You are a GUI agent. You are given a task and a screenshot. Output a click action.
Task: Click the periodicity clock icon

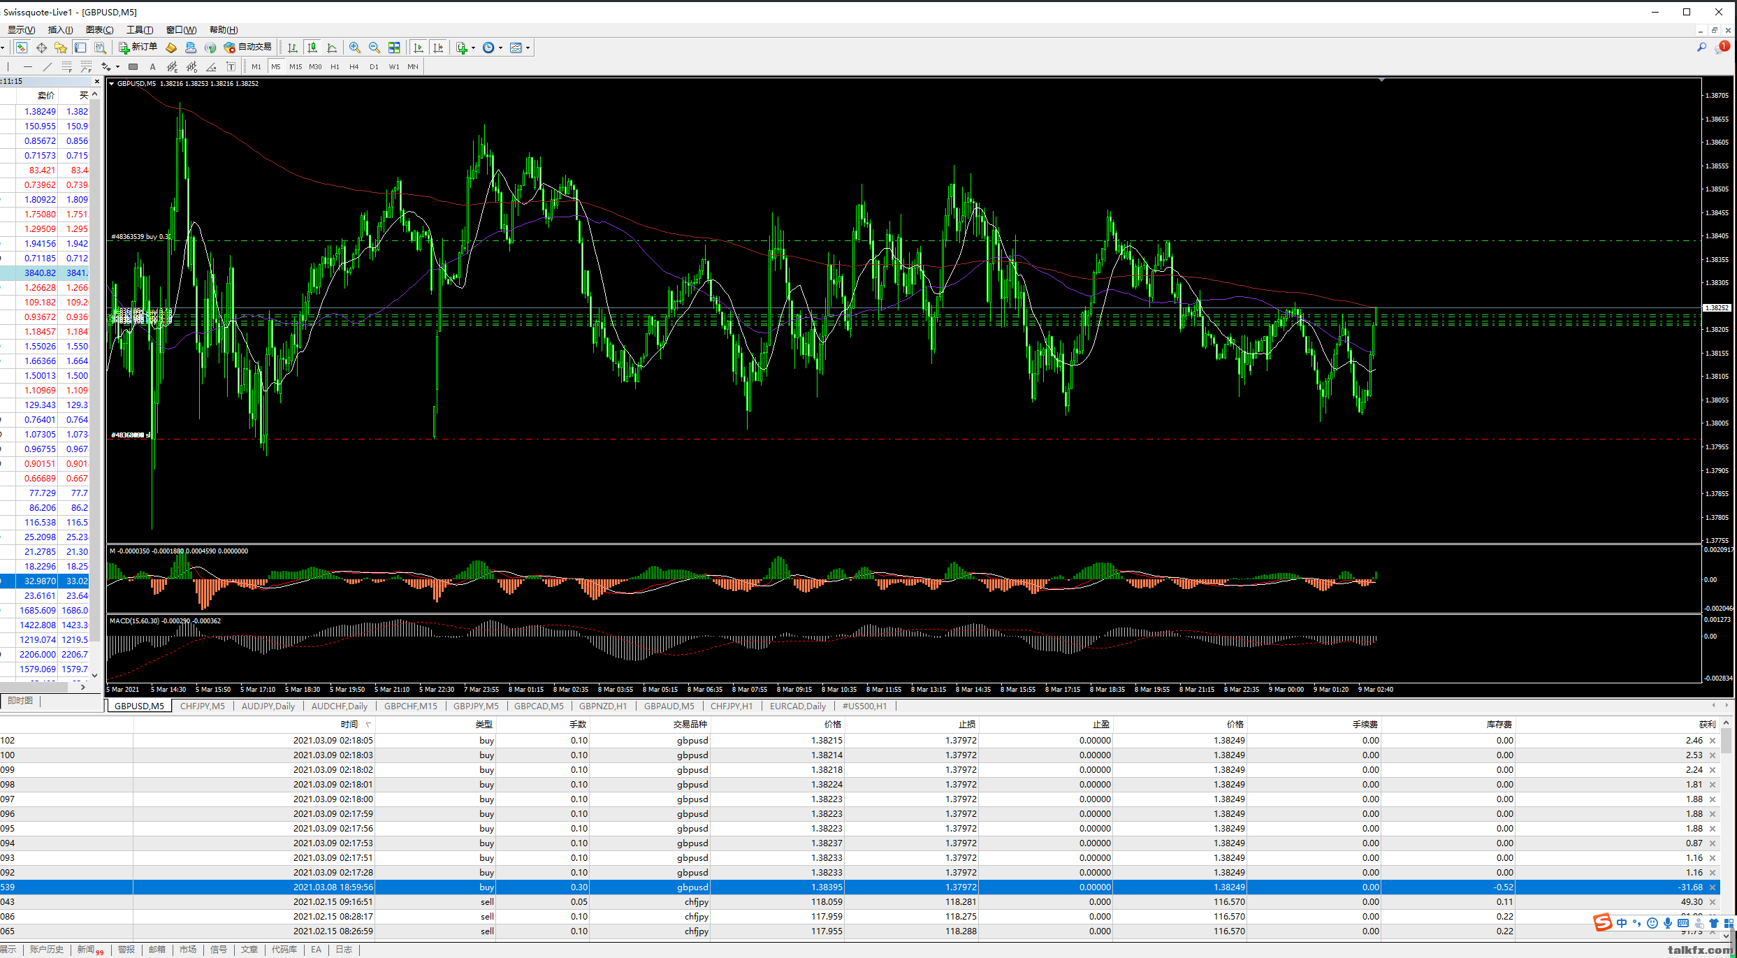tap(488, 48)
